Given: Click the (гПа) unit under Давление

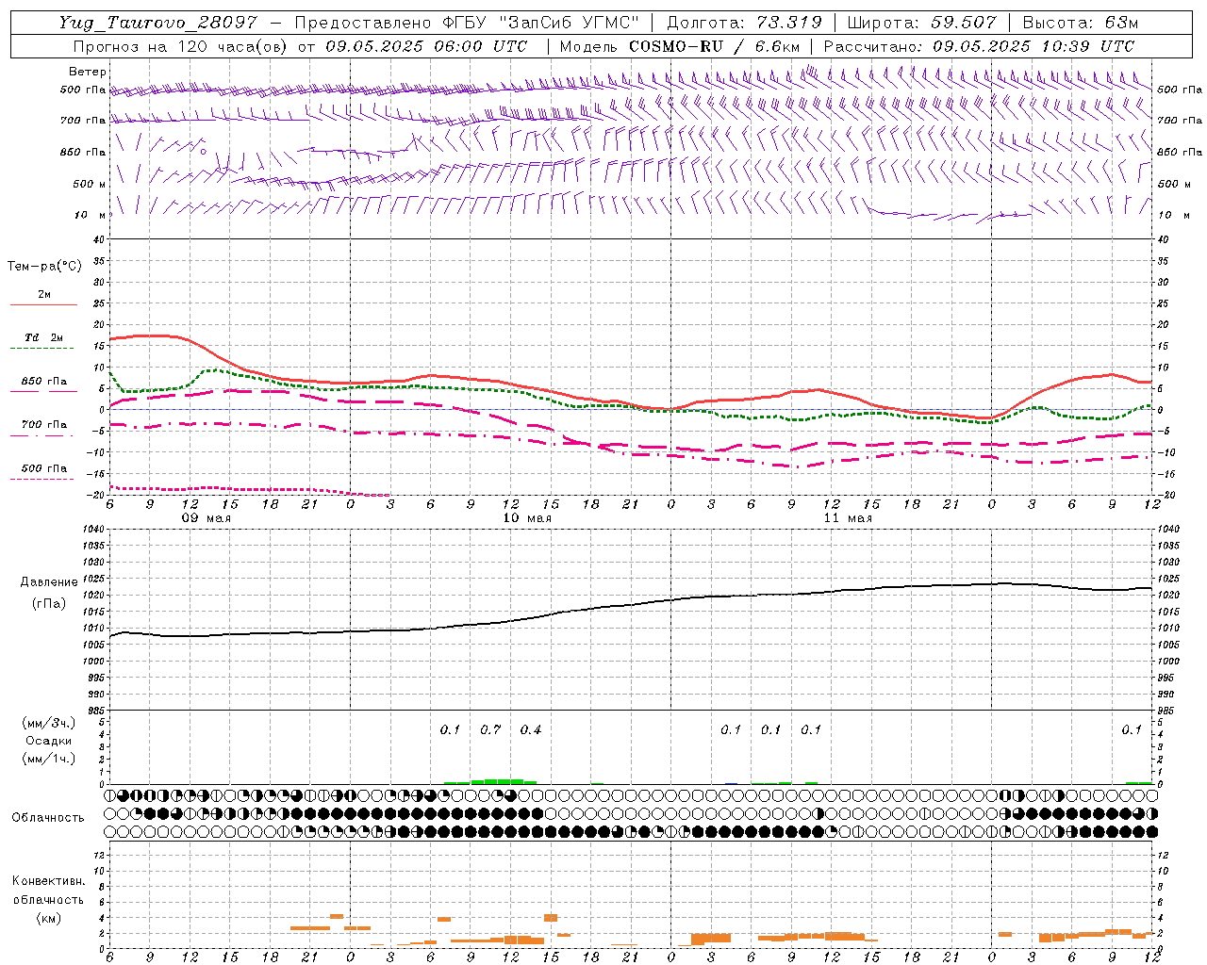Looking at the screenshot, I should pos(49,604).
